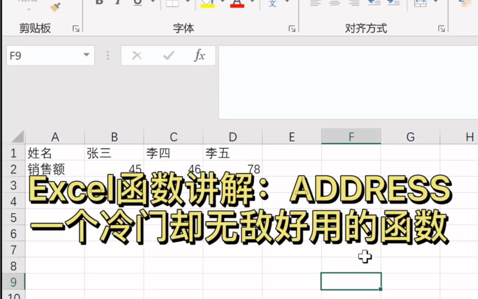478x299 pixels.
Task: Open the 对齐方式 group dialog launcher
Action: click(441, 29)
